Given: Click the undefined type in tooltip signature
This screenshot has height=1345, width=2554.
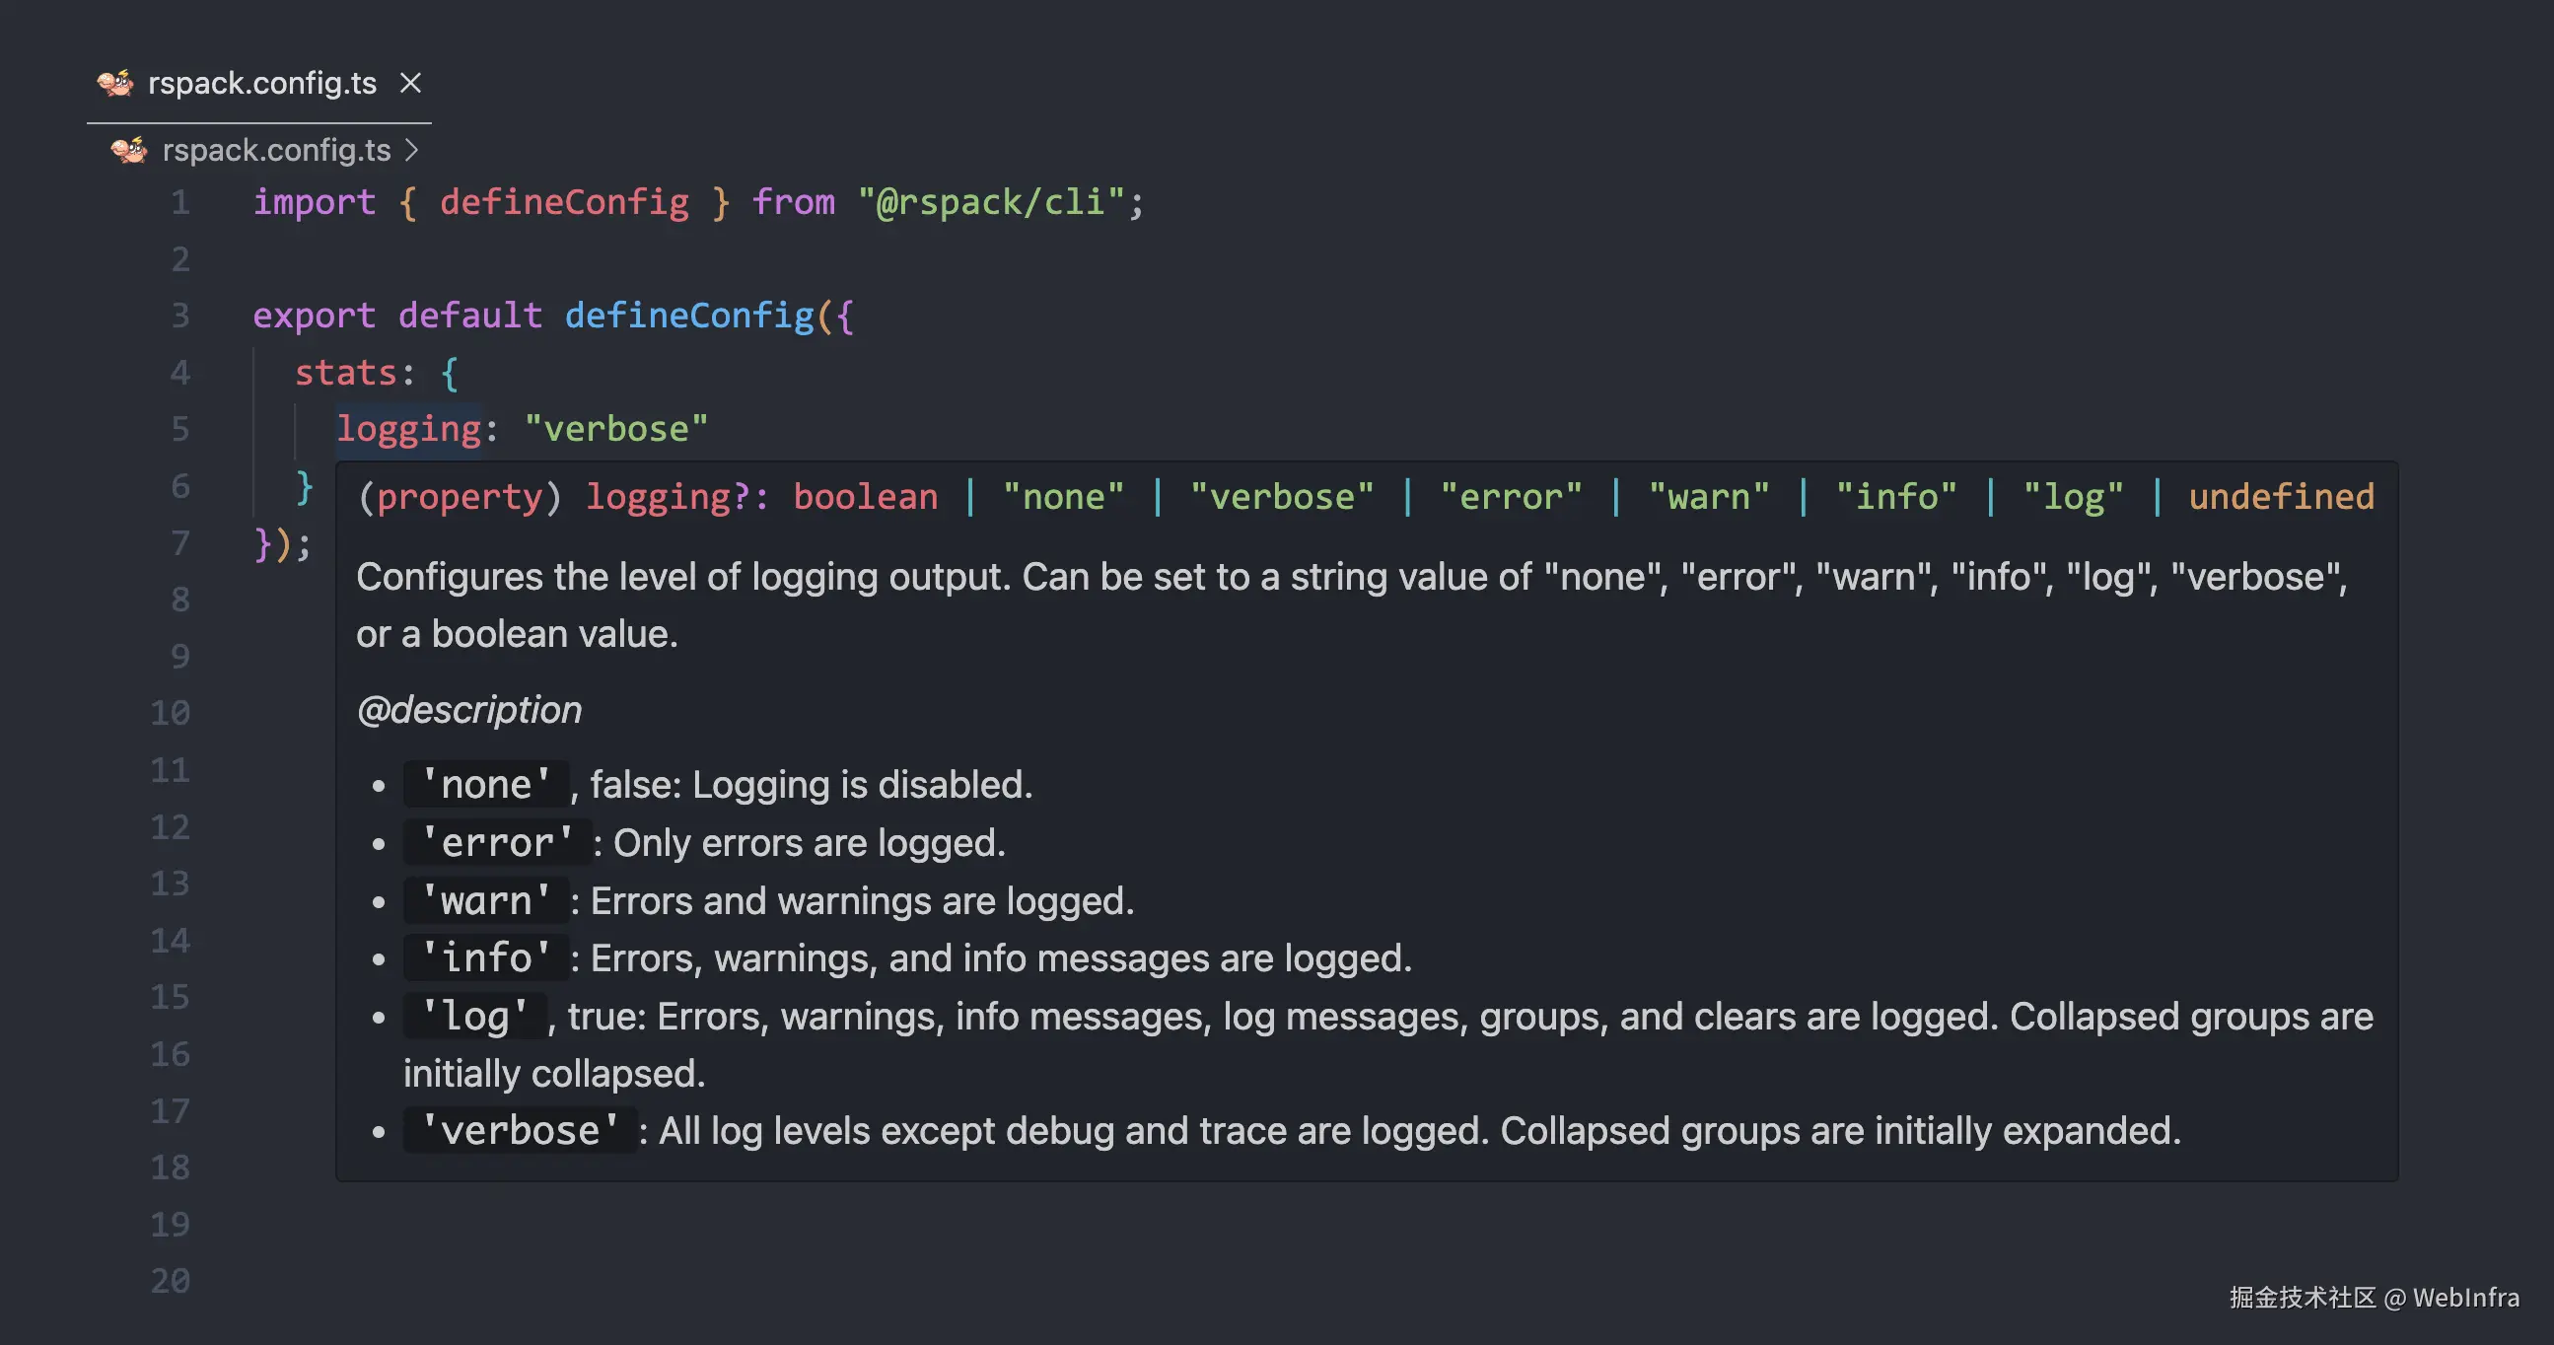Looking at the screenshot, I should pos(2282,497).
